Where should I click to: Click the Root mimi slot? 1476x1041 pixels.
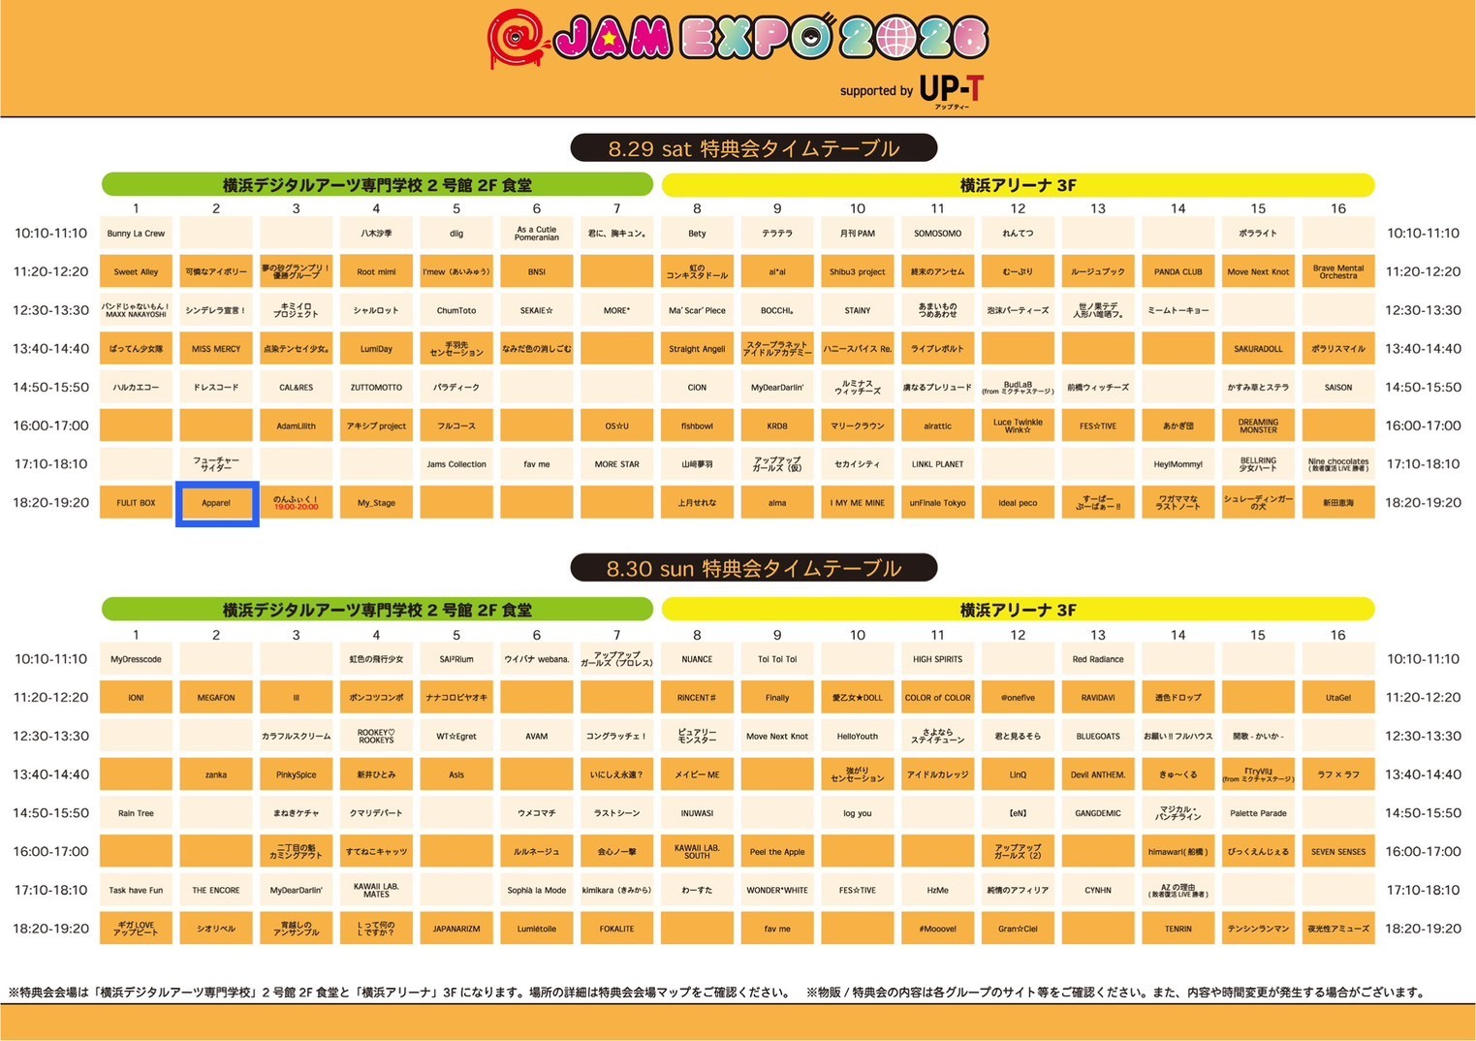tap(376, 271)
